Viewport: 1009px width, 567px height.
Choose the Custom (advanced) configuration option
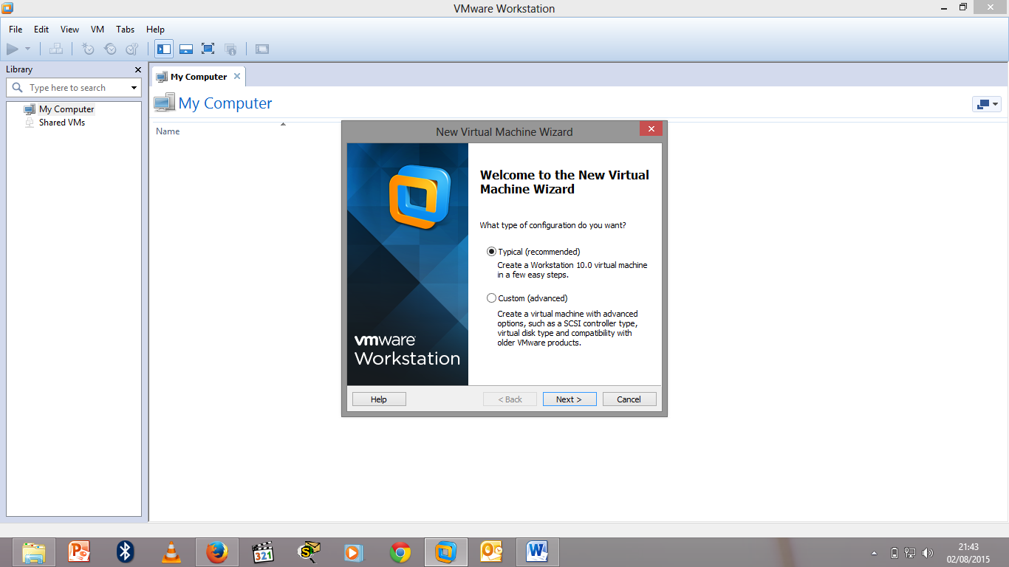click(492, 298)
